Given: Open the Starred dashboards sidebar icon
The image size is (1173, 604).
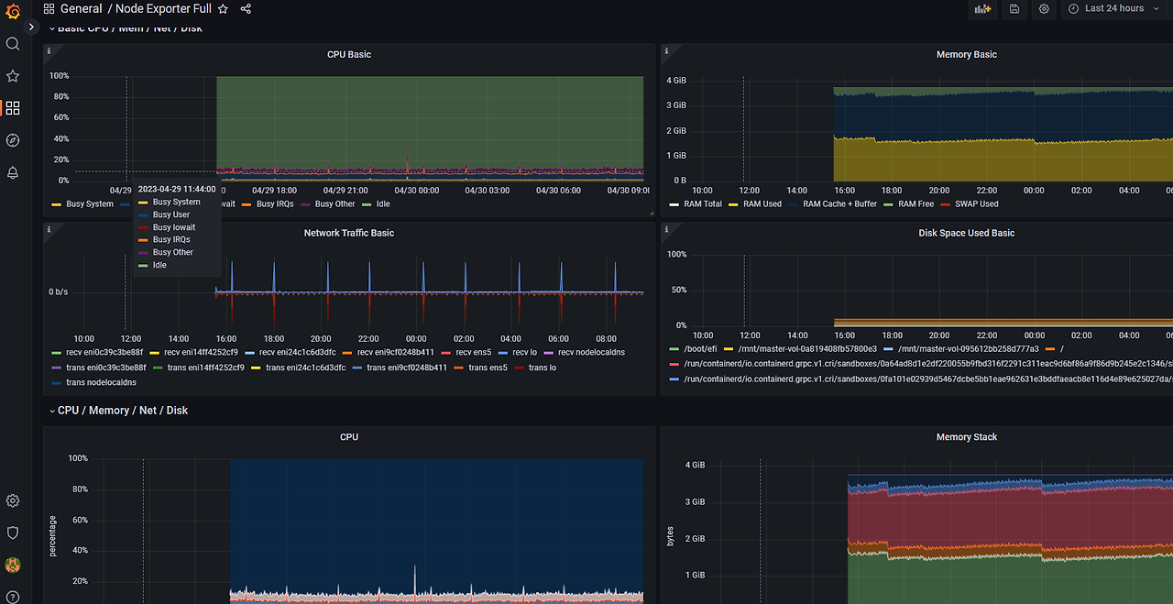Looking at the screenshot, I should (x=12, y=75).
